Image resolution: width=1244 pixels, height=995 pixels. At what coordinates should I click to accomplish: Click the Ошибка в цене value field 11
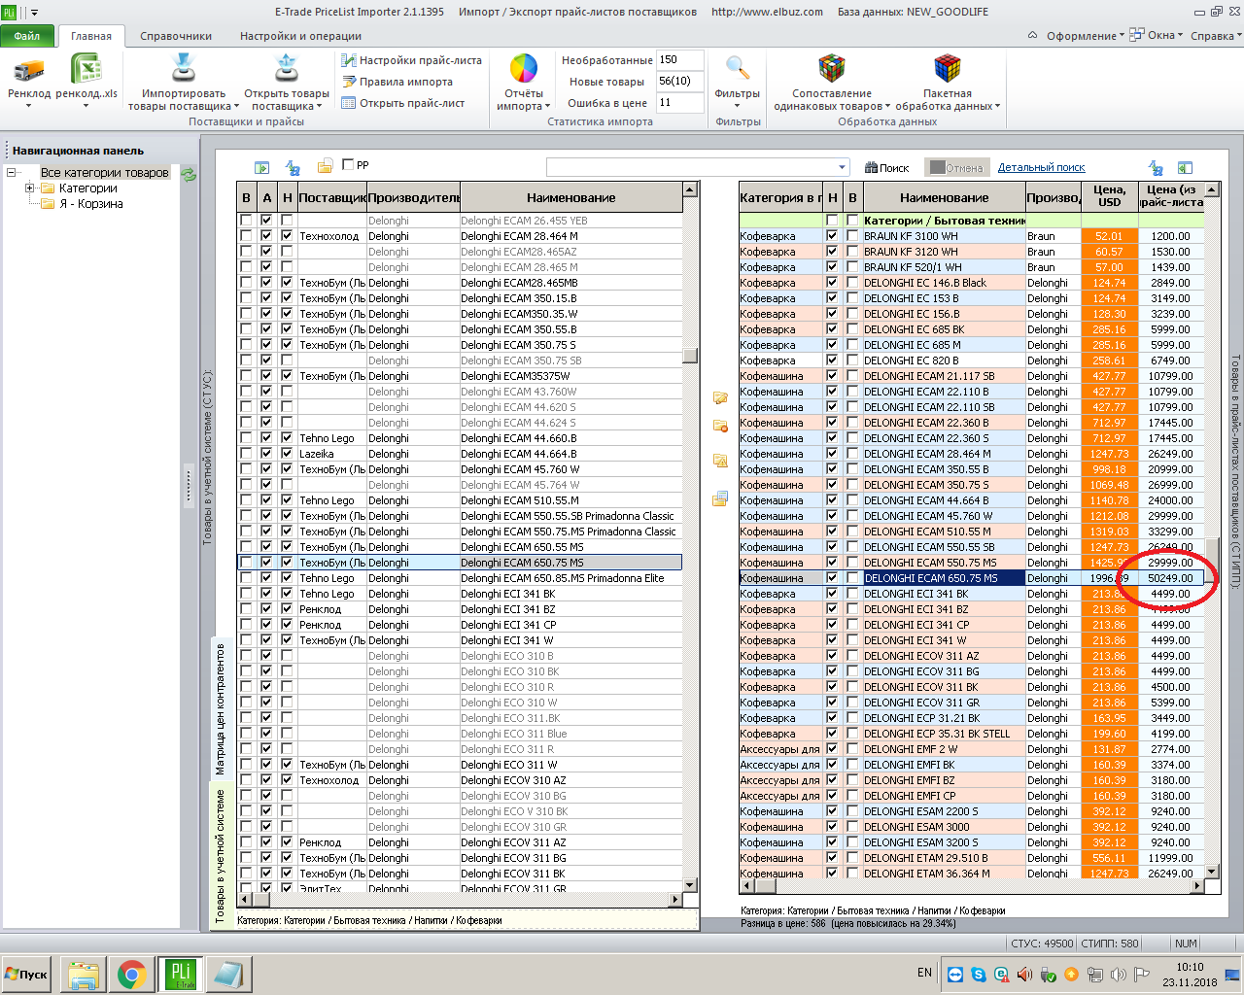679,103
